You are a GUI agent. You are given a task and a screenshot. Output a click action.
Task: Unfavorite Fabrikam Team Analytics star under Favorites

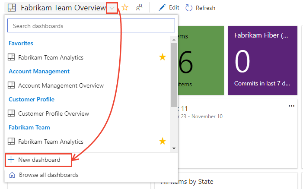coord(163,57)
